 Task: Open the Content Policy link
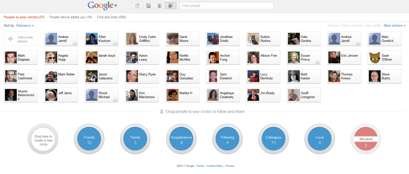point(215,166)
